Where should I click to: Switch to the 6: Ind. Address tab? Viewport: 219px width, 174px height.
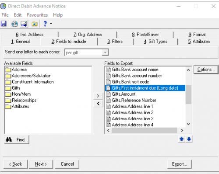click(x=30, y=35)
